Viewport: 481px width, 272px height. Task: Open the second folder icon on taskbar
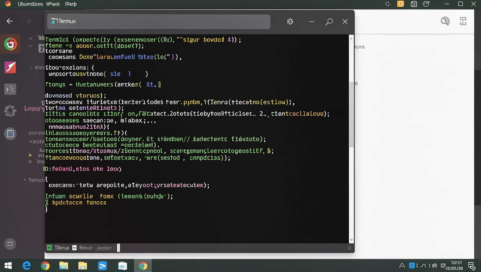(82, 266)
